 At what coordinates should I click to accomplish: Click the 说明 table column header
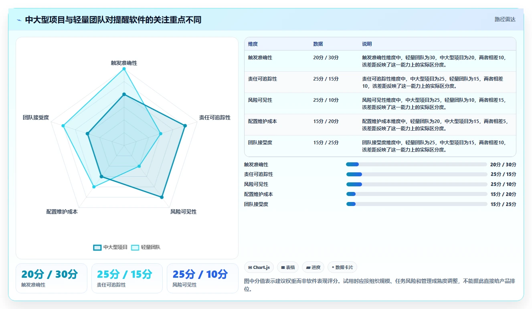(x=367, y=44)
